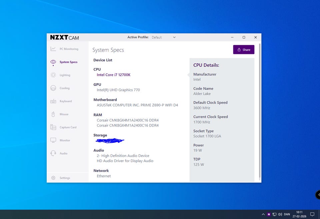Show hidden tray icons chevron
This screenshot has height=219, width=320.
click(x=263, y=214)
